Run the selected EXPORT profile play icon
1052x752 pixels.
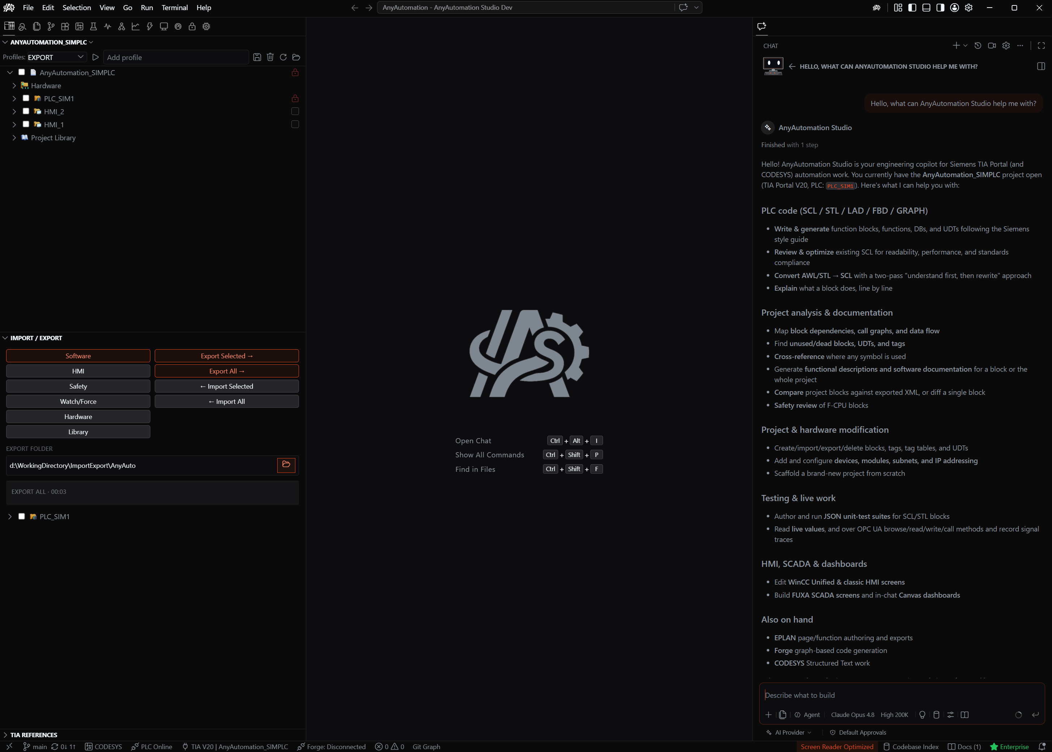[95, 57]
